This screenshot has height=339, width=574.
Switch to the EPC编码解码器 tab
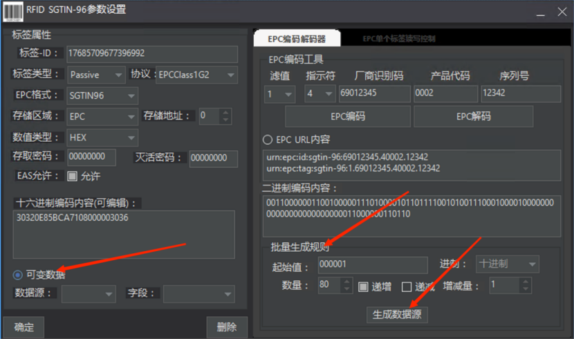pyautogui.click(x=297, y=39)
